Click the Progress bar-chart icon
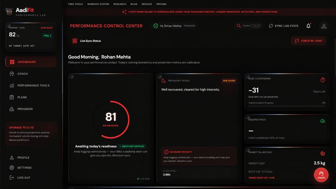Viewport: 336px width, 189px height. [x=12, y=109]
